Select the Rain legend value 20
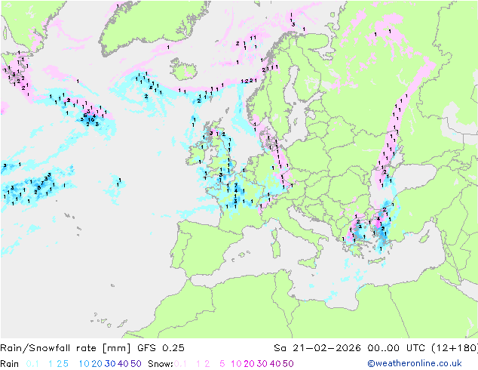The height and width of the screenshot is (370, 478). (97, 364)
